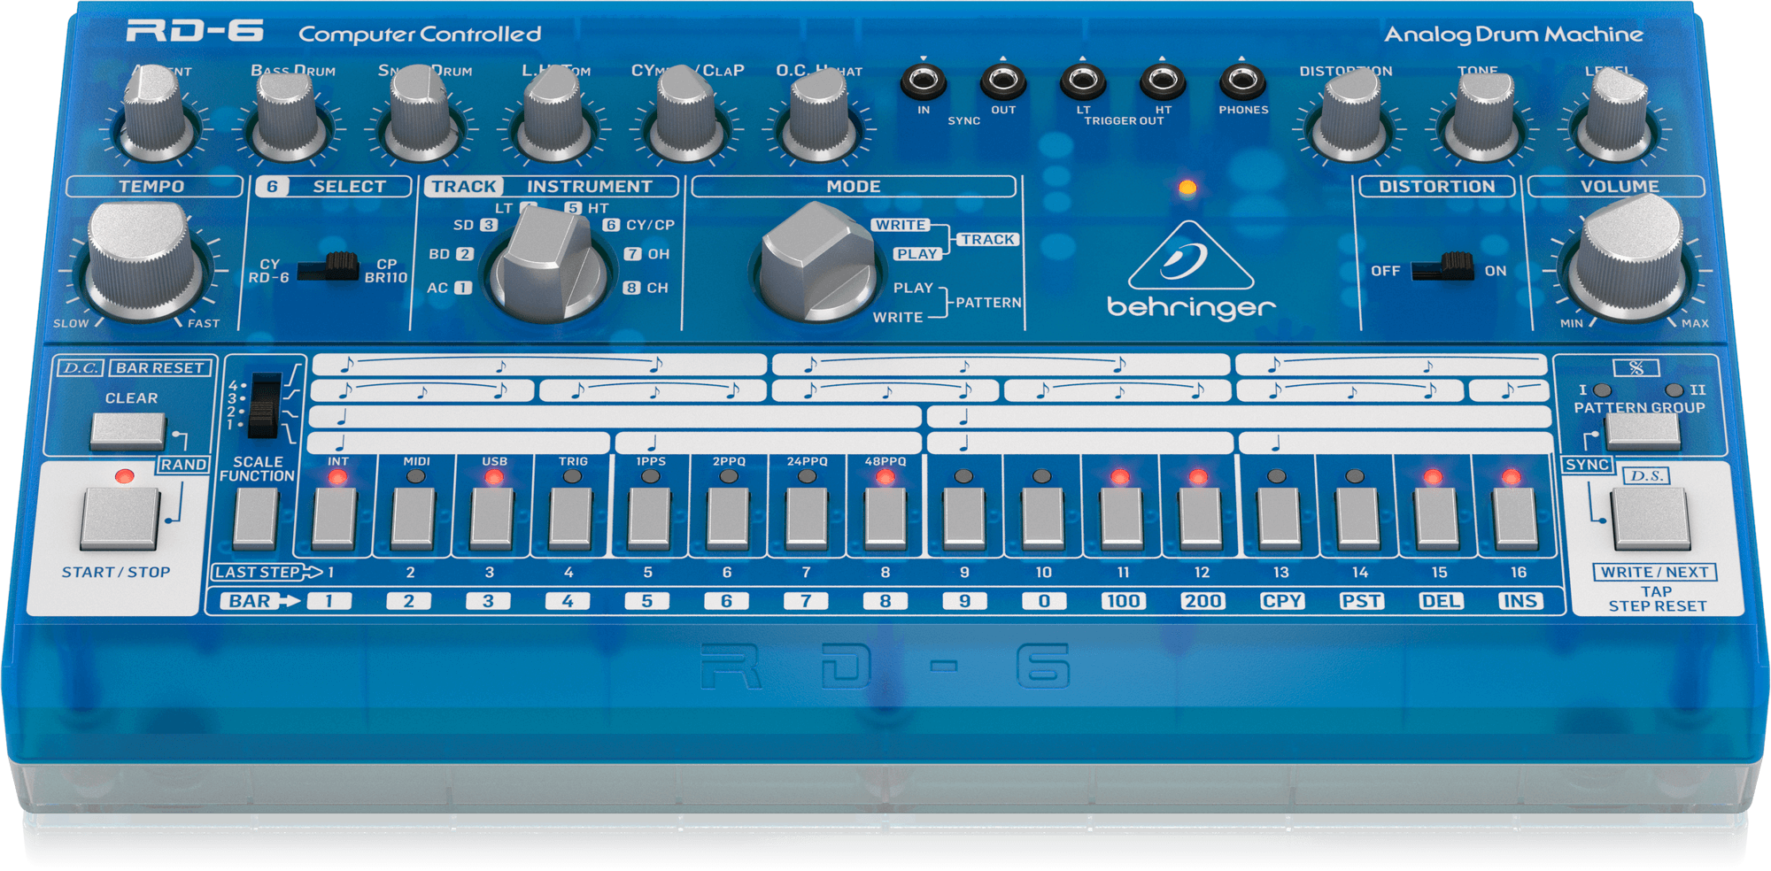Click the Sync OUT jack

click(1002, 82)
